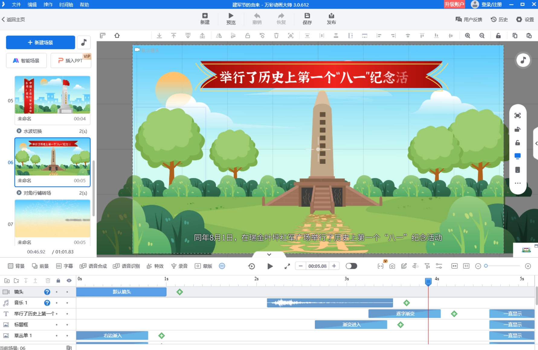Collapse the canvas with the down chevron below the stage
The image size is (538, 350).
[269, 254]
